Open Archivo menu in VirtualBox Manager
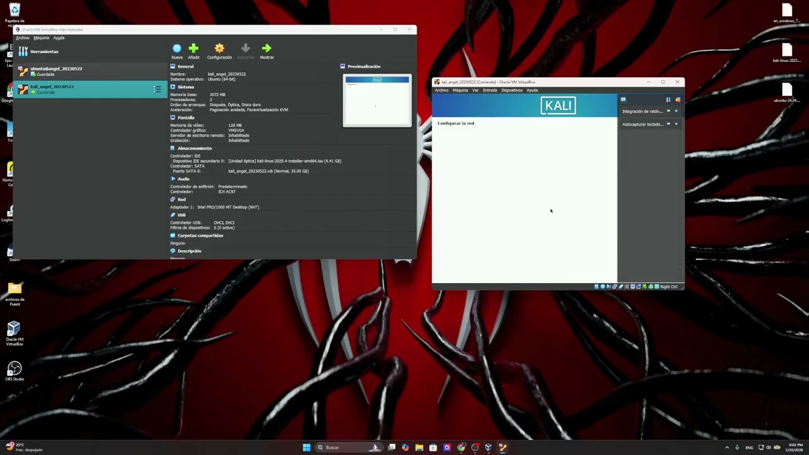This screenshot has width=809, height=455. (23, 38)
